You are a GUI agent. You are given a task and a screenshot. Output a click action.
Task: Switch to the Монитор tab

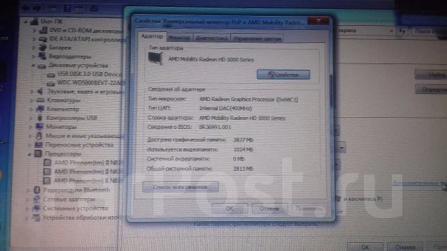pyautogui.click(x=179, y=38)
